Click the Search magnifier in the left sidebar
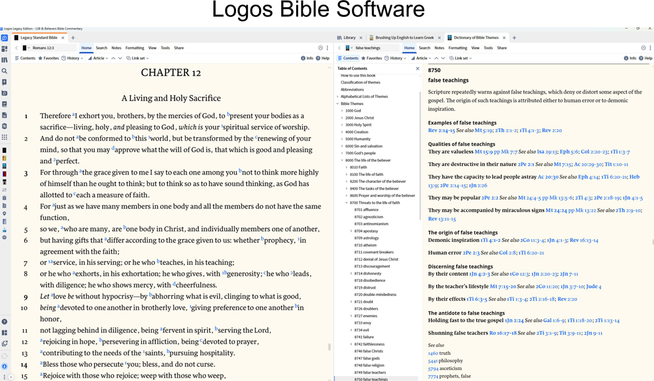The width and height of the screenshot is (654, 381). coord(5,71)
